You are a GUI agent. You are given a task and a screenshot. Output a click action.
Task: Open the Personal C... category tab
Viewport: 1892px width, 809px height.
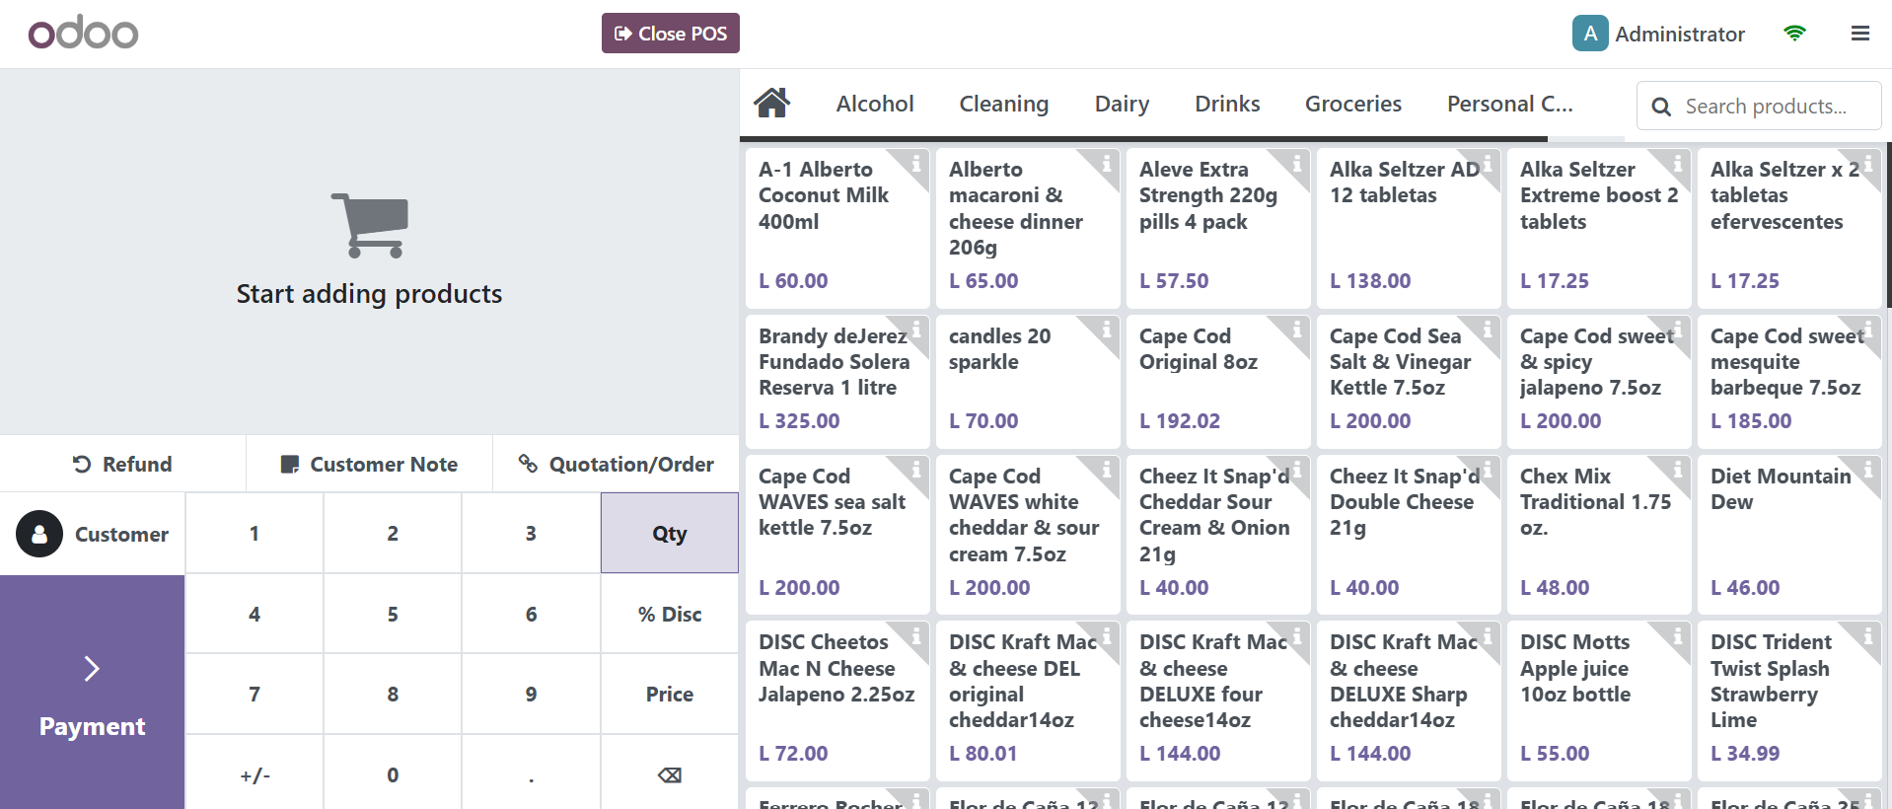(1509, 104)
